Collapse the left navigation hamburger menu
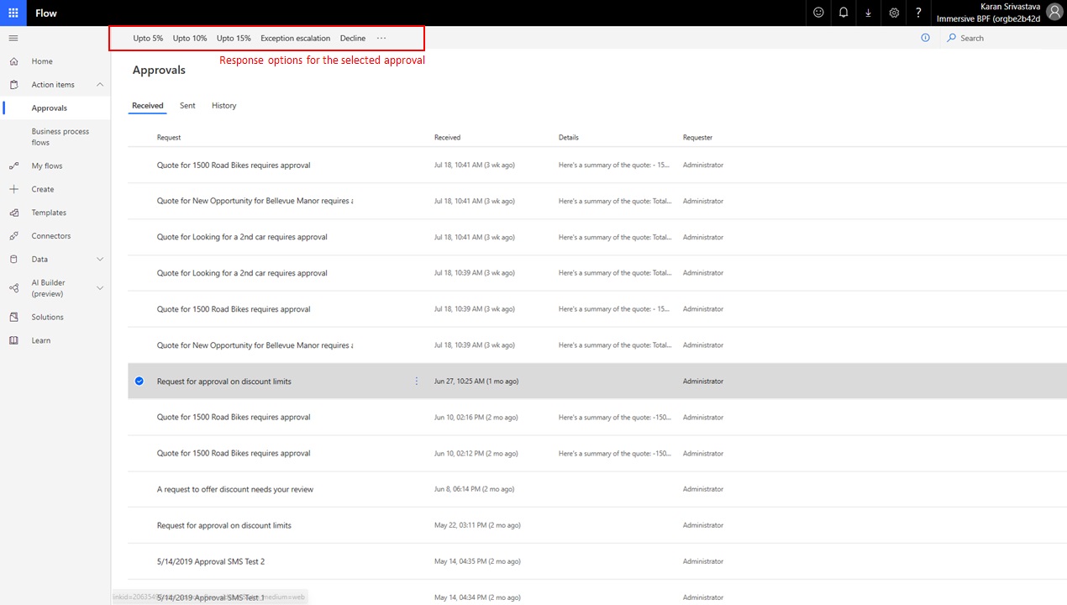The height and width of the screenshot is (605, 1067). point(13,38)
